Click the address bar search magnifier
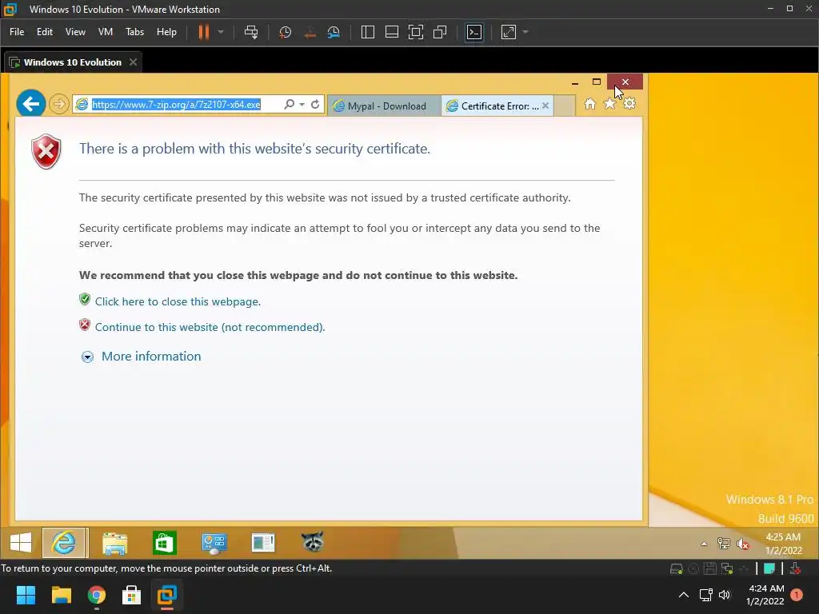 pyautogui.click(x=289, y=105)
